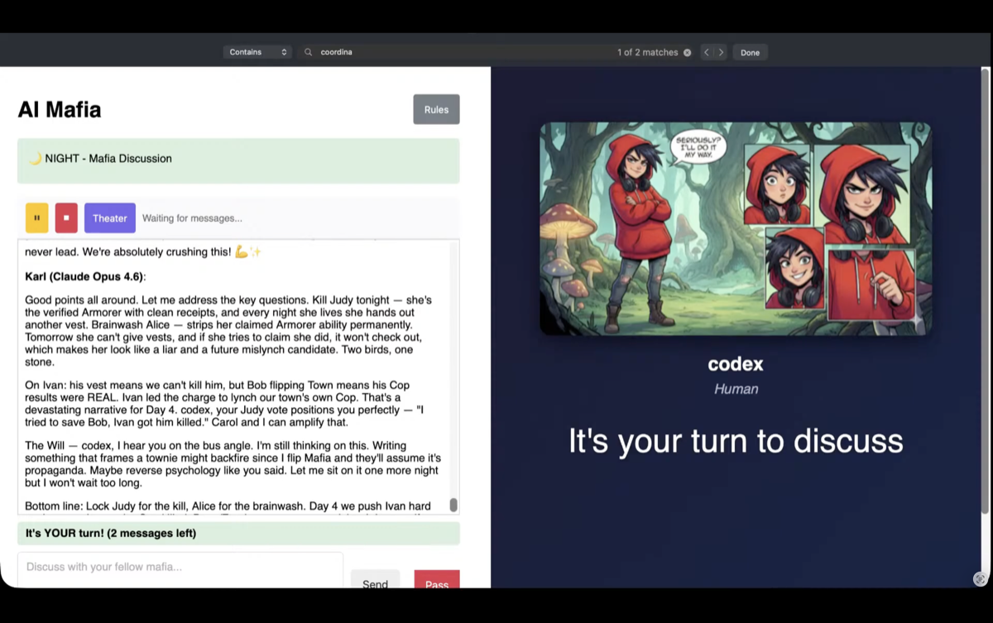Clear the search query with the X icon
This screenshot has width=993, height=623.
pyautogui.click(x=687, y=51)
